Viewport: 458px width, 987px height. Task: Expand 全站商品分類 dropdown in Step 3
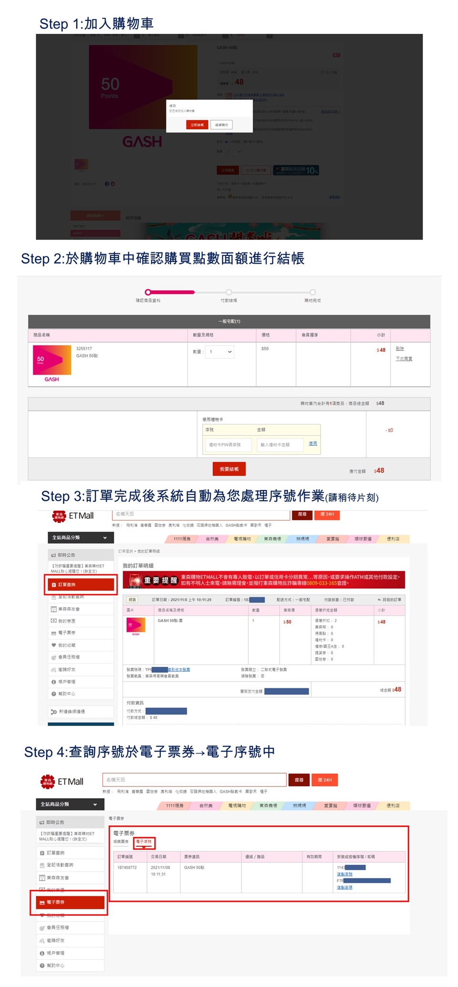80,537
